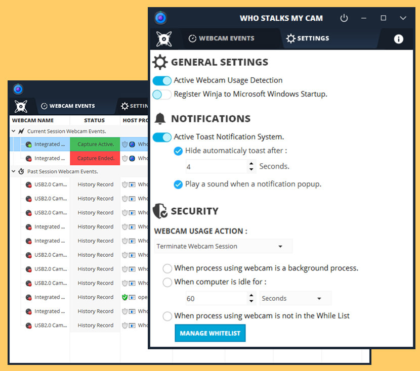
Task: Click the camera lens app icon in title bar
Action: (161, 18)
